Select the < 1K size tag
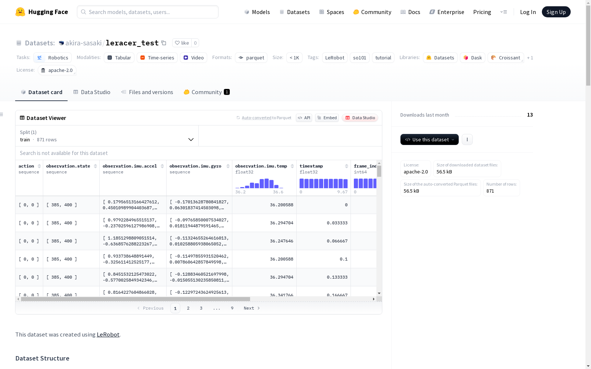This screenshot has width=591, height=369. (x=294, y=58)
